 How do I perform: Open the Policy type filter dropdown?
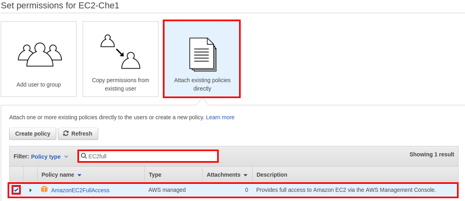[49, 156]
